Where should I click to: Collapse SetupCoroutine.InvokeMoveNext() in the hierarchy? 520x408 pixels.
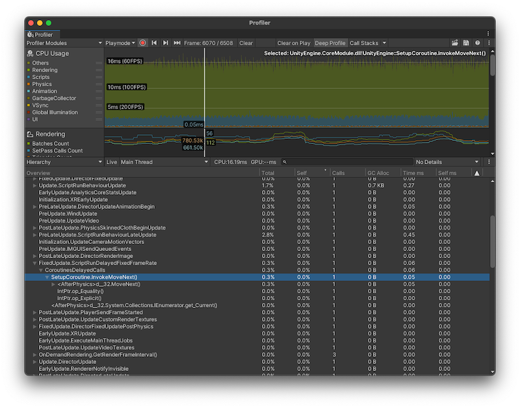tap(47, 277)
